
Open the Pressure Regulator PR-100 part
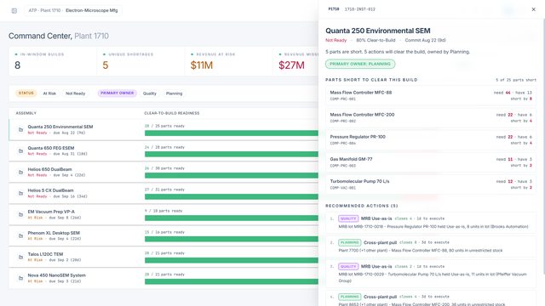click(x=431, y=139)
